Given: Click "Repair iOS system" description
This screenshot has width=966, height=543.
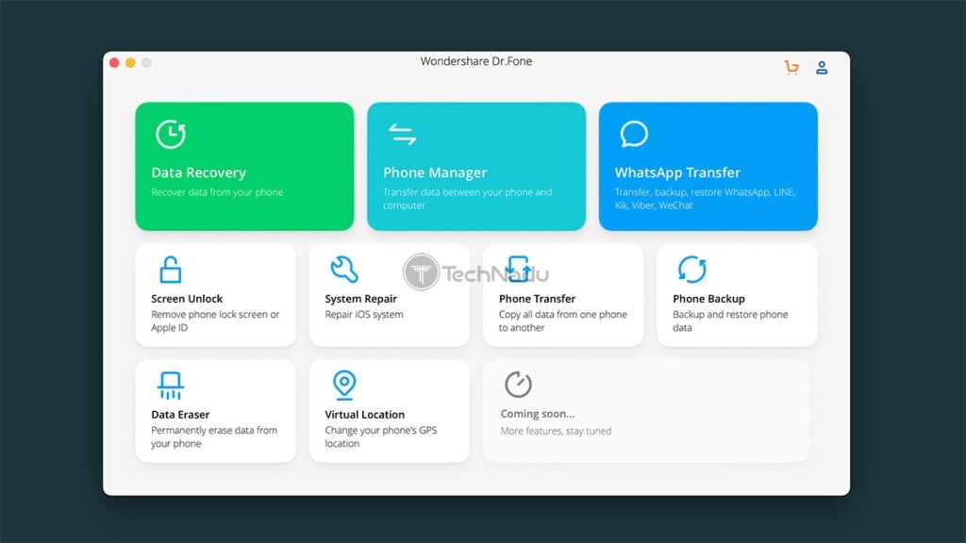Looking at the screenshot, I should (x=364, y=315).
